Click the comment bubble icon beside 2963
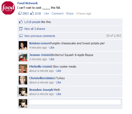This screenshot has width=132, height=114. tap(20, 13)
